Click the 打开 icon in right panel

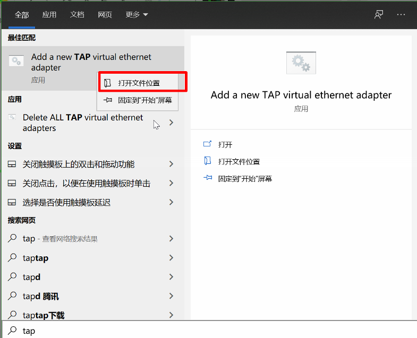pos(208,144)
